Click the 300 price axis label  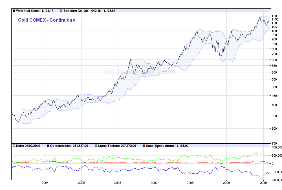point(274,129)
